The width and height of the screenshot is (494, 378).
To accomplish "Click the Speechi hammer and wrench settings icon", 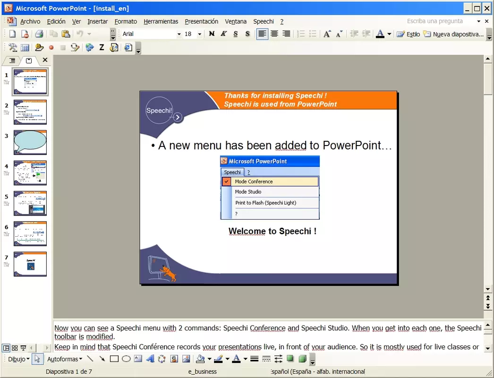I will [x=13, y=48].
